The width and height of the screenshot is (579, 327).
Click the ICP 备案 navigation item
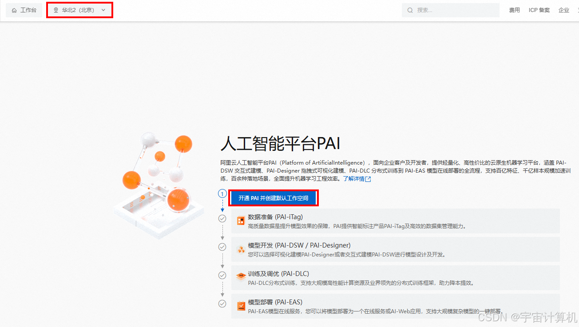[539, 10]
